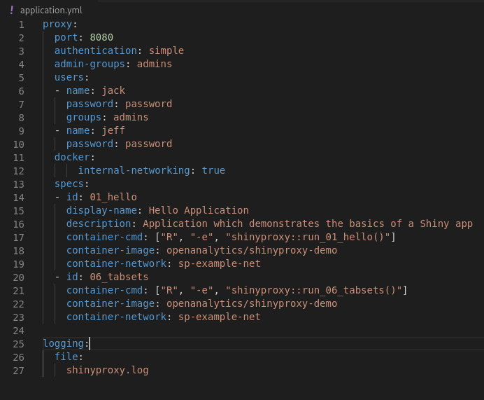Click the id value '06_tabsets'
The image size is (484, 400).
[x=119, y=277]
